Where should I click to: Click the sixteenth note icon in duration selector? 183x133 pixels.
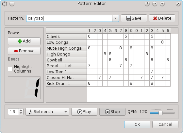point(30,112)
